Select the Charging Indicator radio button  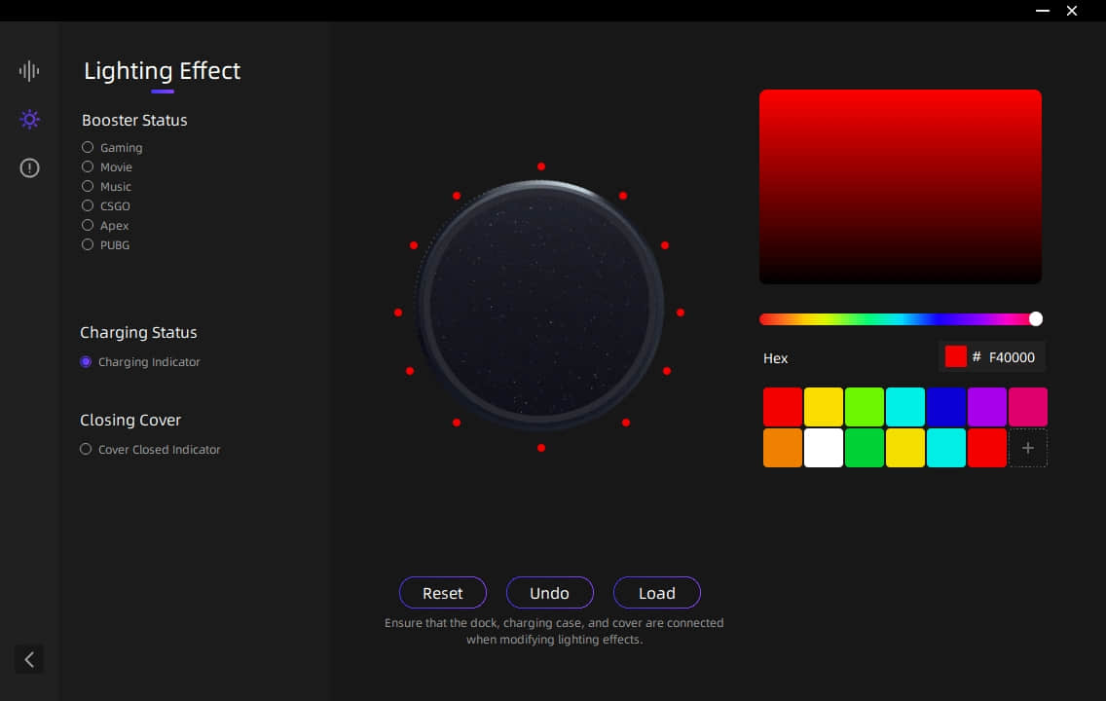86,362
